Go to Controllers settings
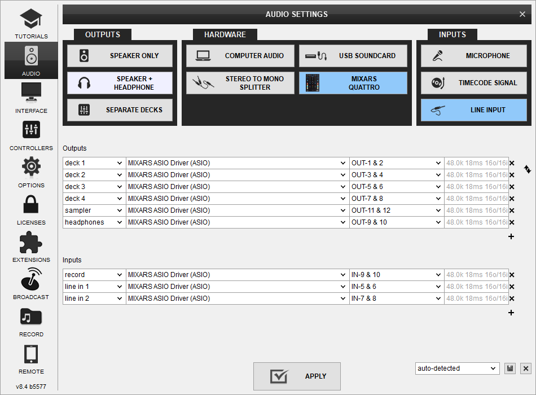Viewport: 536px width, 395px height. tap(31, 134)
